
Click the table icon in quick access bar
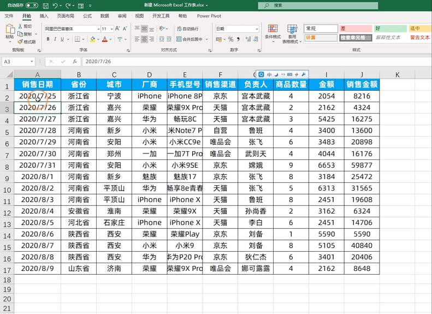[81, 5]
